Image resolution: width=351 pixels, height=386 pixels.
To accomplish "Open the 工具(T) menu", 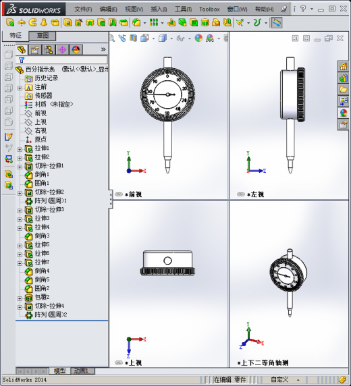I will coord(183,9).
